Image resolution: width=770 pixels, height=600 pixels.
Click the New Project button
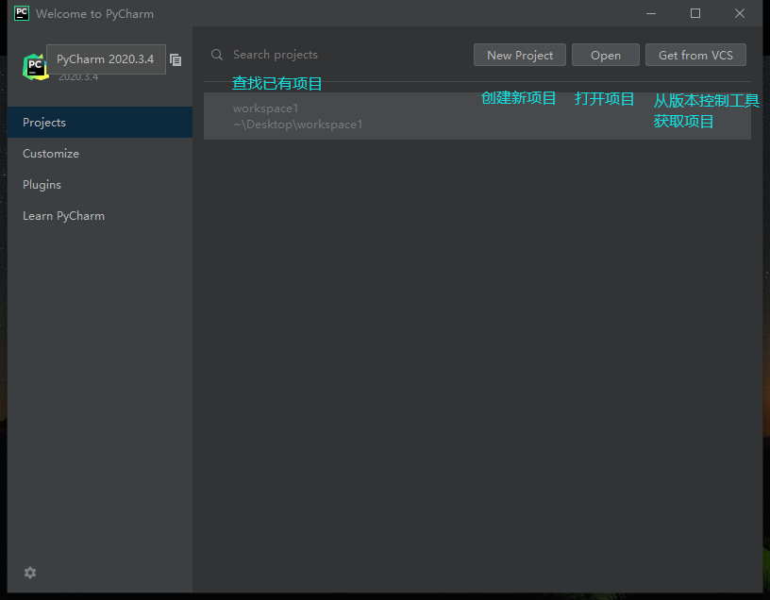(x=519, y=55)
